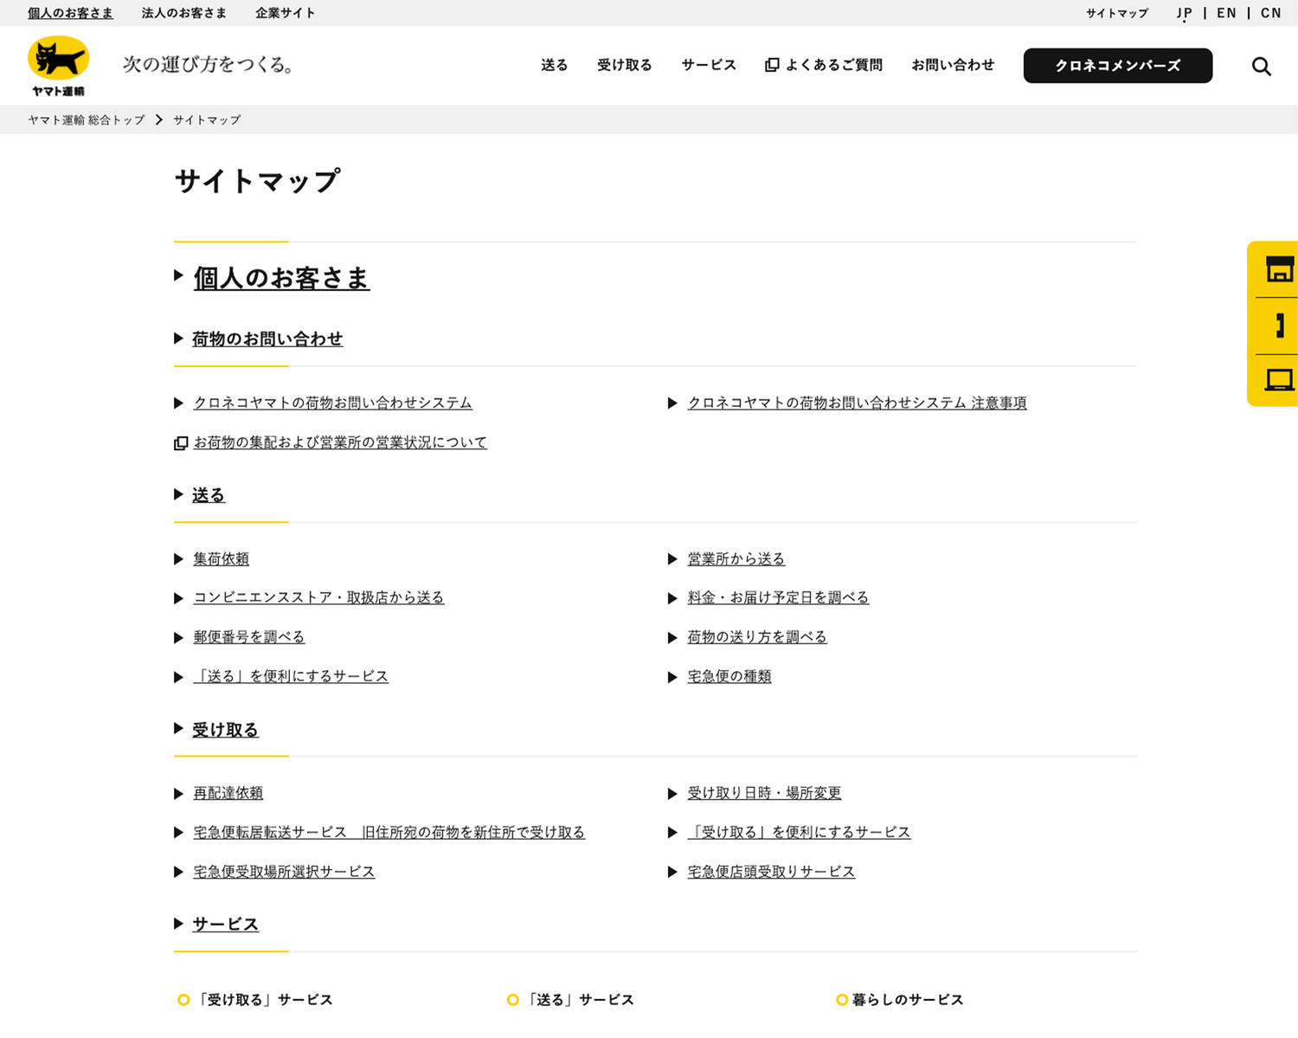
Task: Open the 受け取り日時・場所変更 link
Action: (764, 793)
